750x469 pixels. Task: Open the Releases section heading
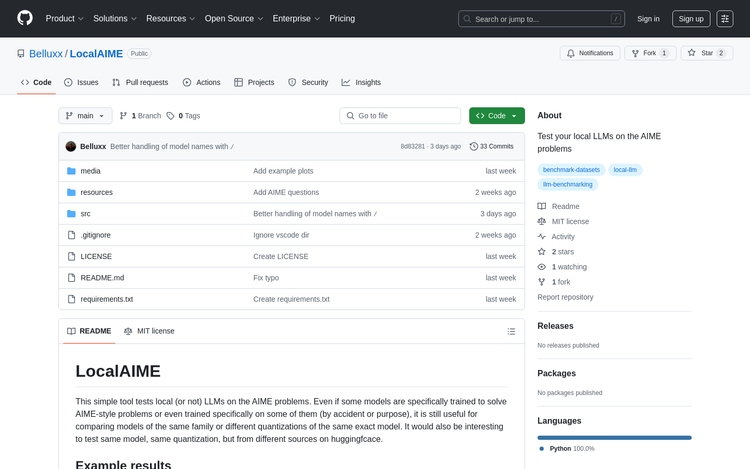coord(555,326)
